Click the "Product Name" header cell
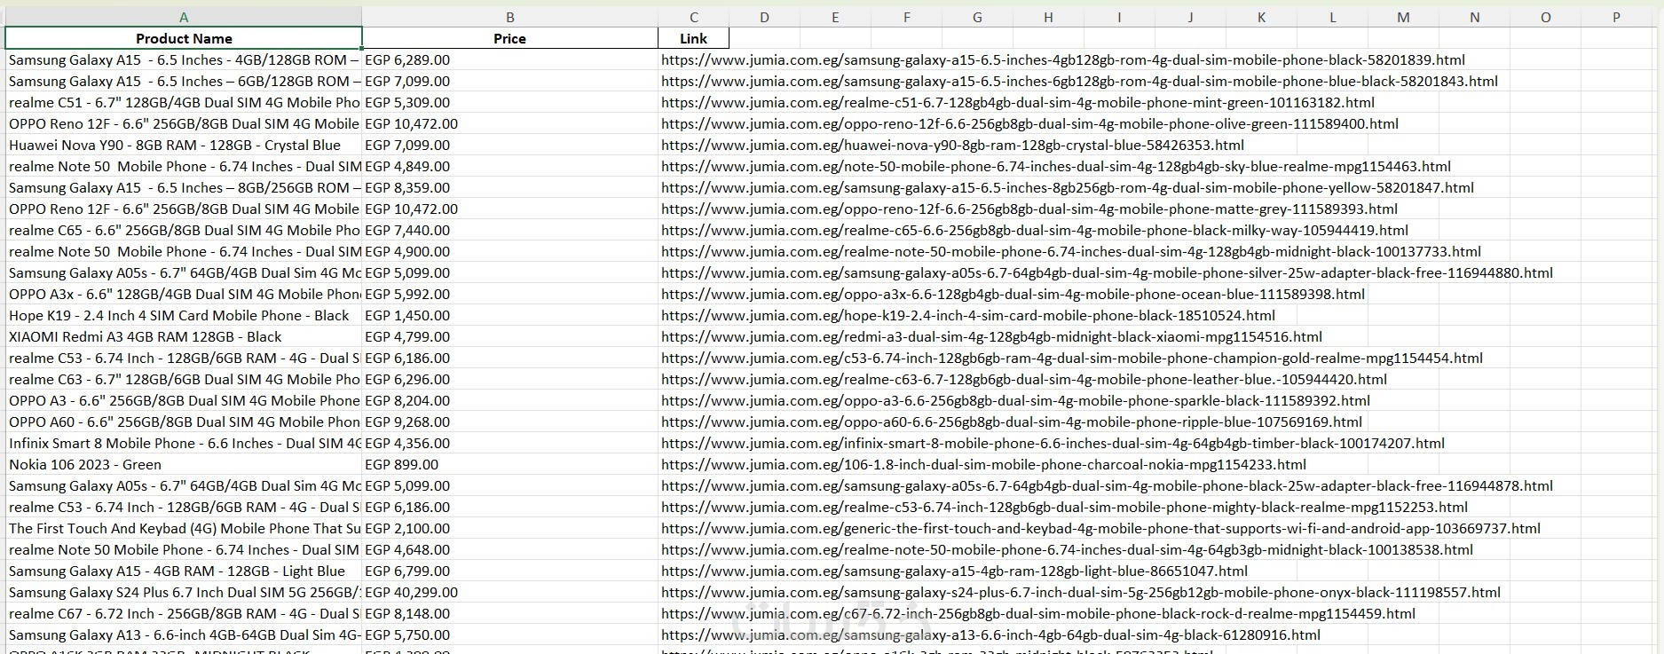Image resolution: width=1664 pixels, height=654 pixels. 184,38
